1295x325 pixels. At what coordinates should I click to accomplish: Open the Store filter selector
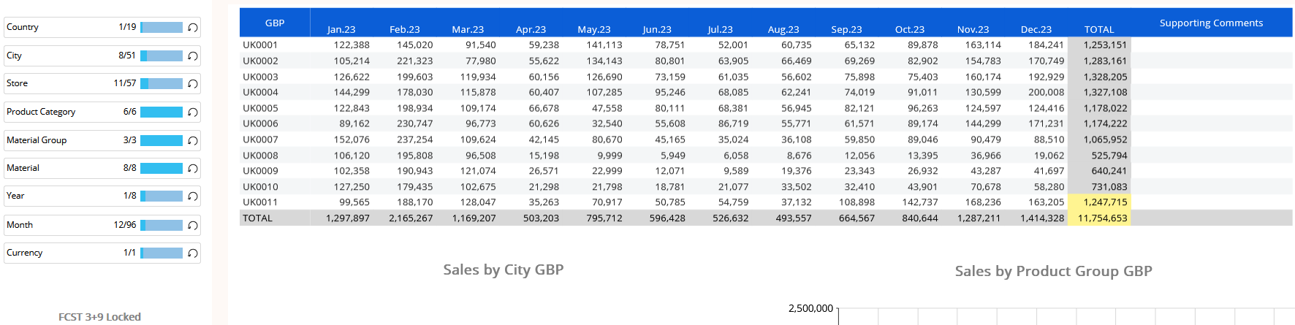point(102,83)
